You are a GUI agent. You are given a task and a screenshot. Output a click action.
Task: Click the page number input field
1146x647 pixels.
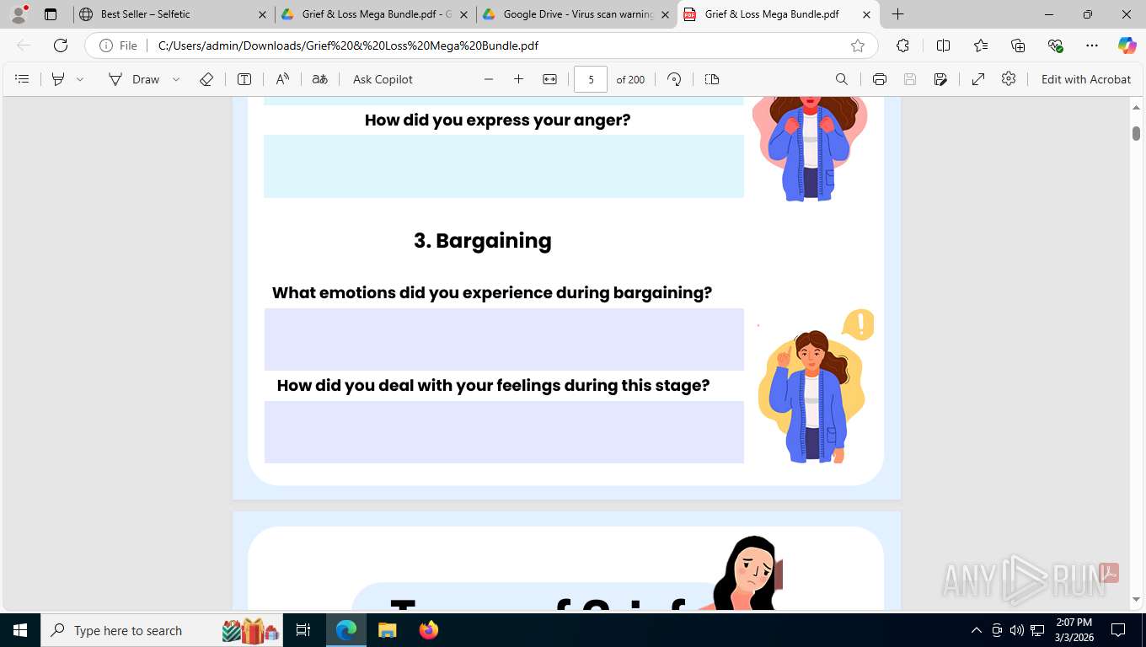(591, 79)
